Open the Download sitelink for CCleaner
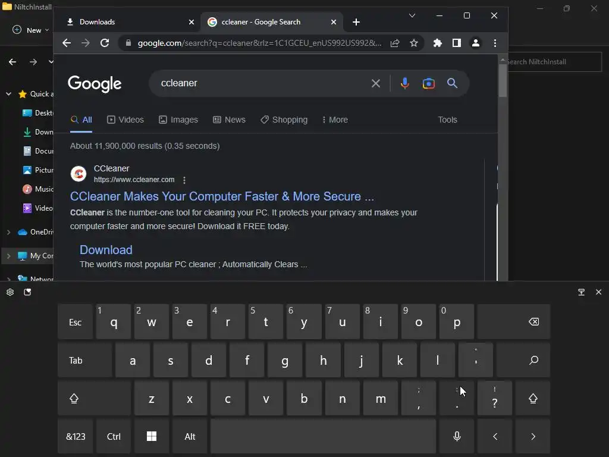 pos(106,250)
